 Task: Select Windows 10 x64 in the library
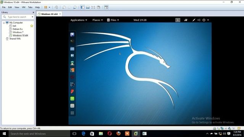(x=20, y=35)
